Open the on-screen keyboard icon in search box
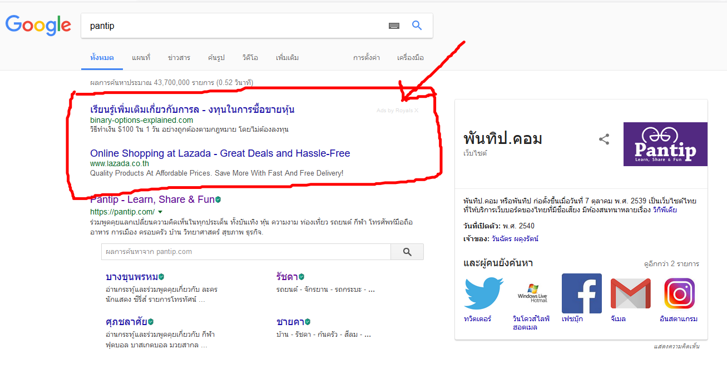 click(394, 26)
